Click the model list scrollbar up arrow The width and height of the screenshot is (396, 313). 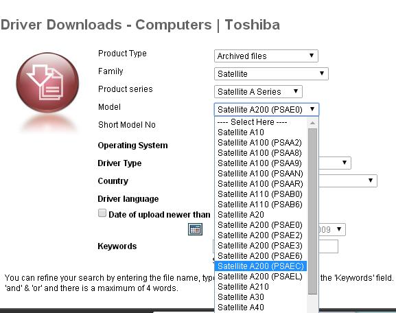pyautogui.click(x=312, y=123)
